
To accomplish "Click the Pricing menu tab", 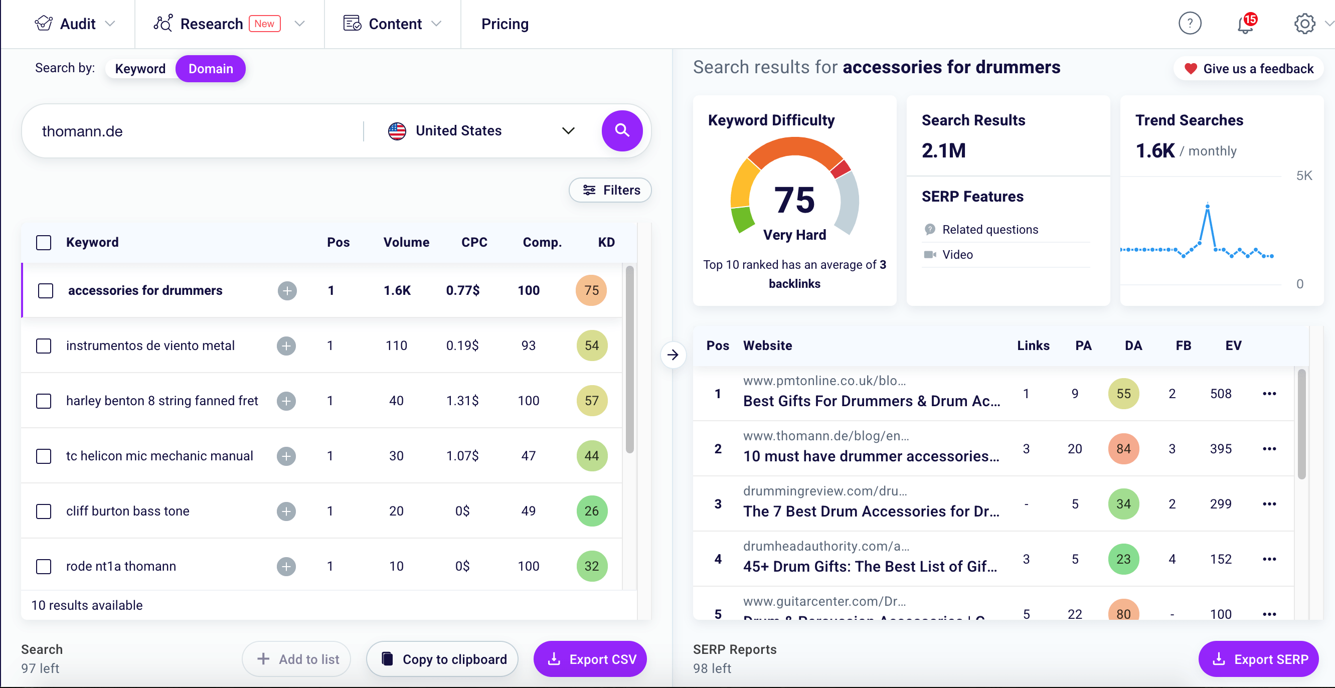I will pyautogui.click(x=505, y=24).
